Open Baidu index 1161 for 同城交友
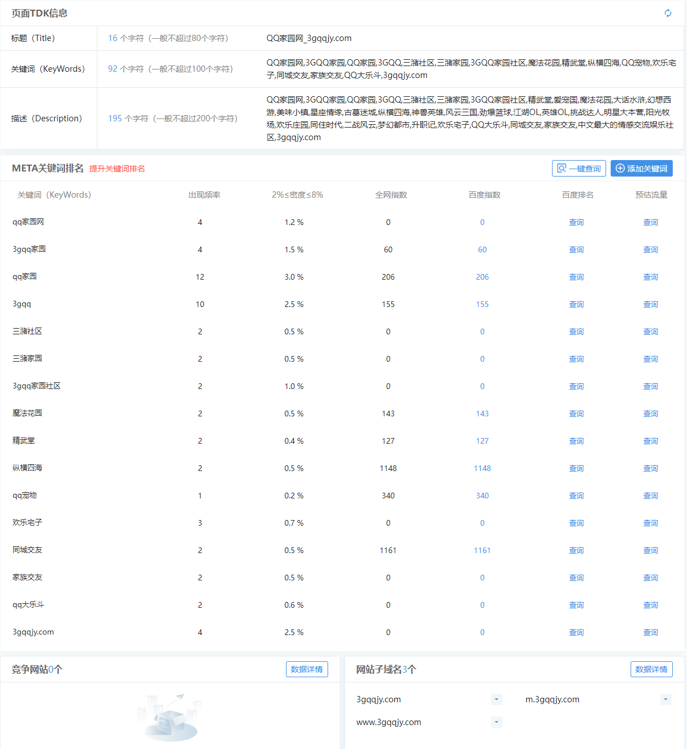 coord(482,550)
